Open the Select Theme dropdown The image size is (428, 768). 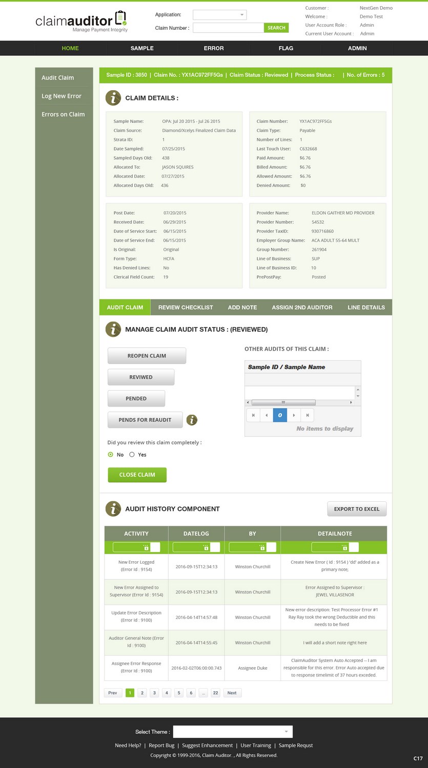tap(233, 732)
